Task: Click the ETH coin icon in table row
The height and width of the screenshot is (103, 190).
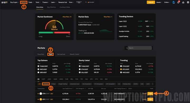Action: pos(41,94)
